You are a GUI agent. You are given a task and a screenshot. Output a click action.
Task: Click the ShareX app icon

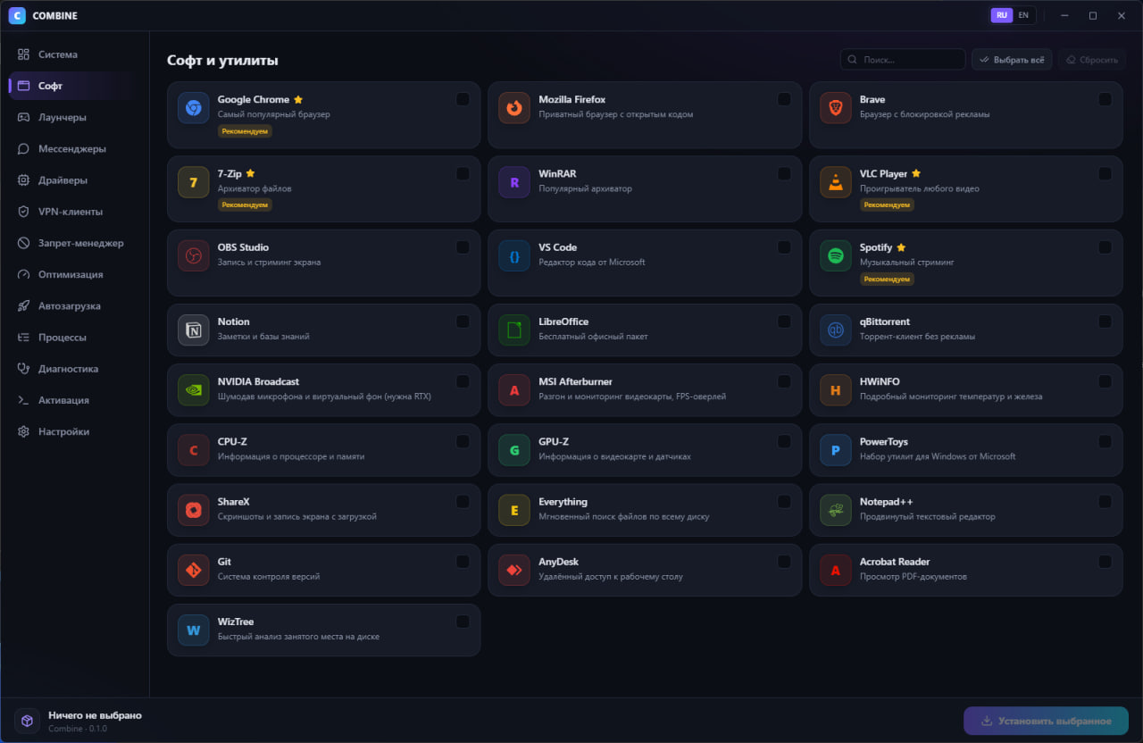[x=193, y=510]
